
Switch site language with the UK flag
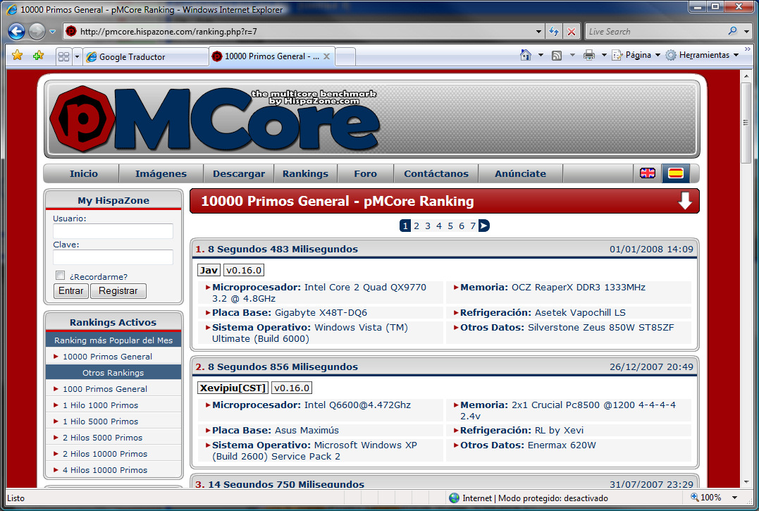pos(647,173)
